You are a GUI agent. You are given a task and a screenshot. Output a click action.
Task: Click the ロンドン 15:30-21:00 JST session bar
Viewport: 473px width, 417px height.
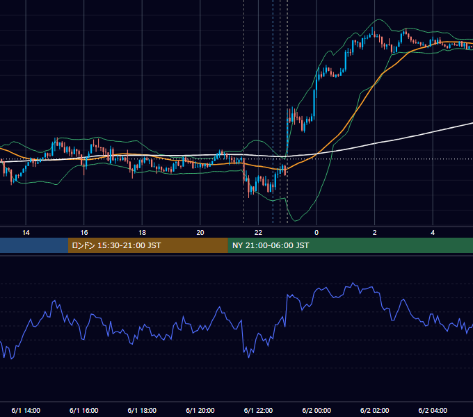point(147,245)
